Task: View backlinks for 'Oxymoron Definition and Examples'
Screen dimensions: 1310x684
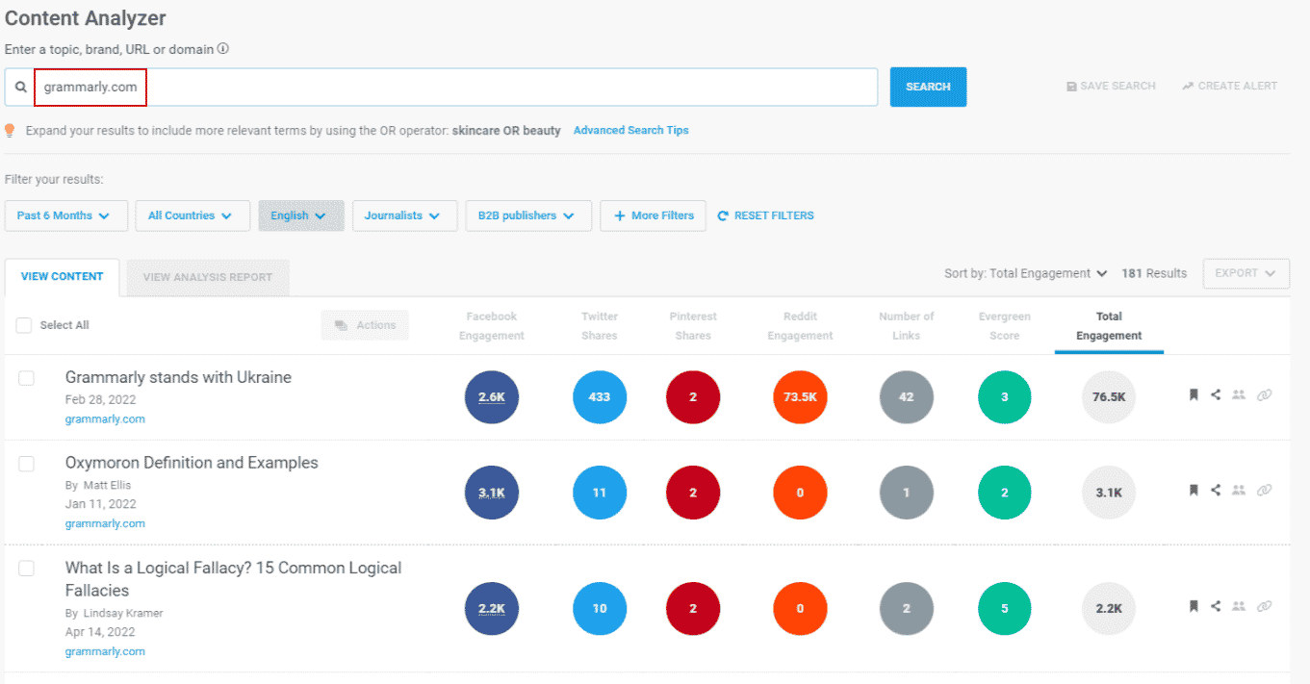Action: (1265, 490)
